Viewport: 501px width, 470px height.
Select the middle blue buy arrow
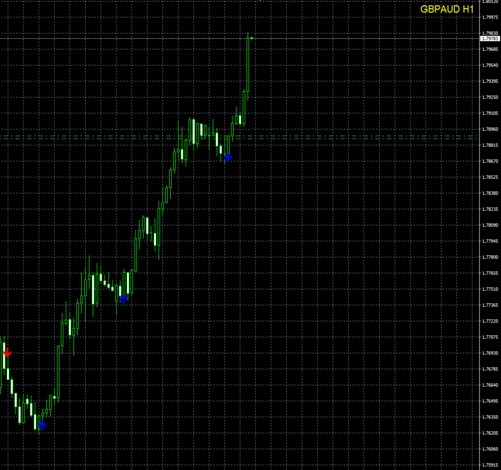124,299
